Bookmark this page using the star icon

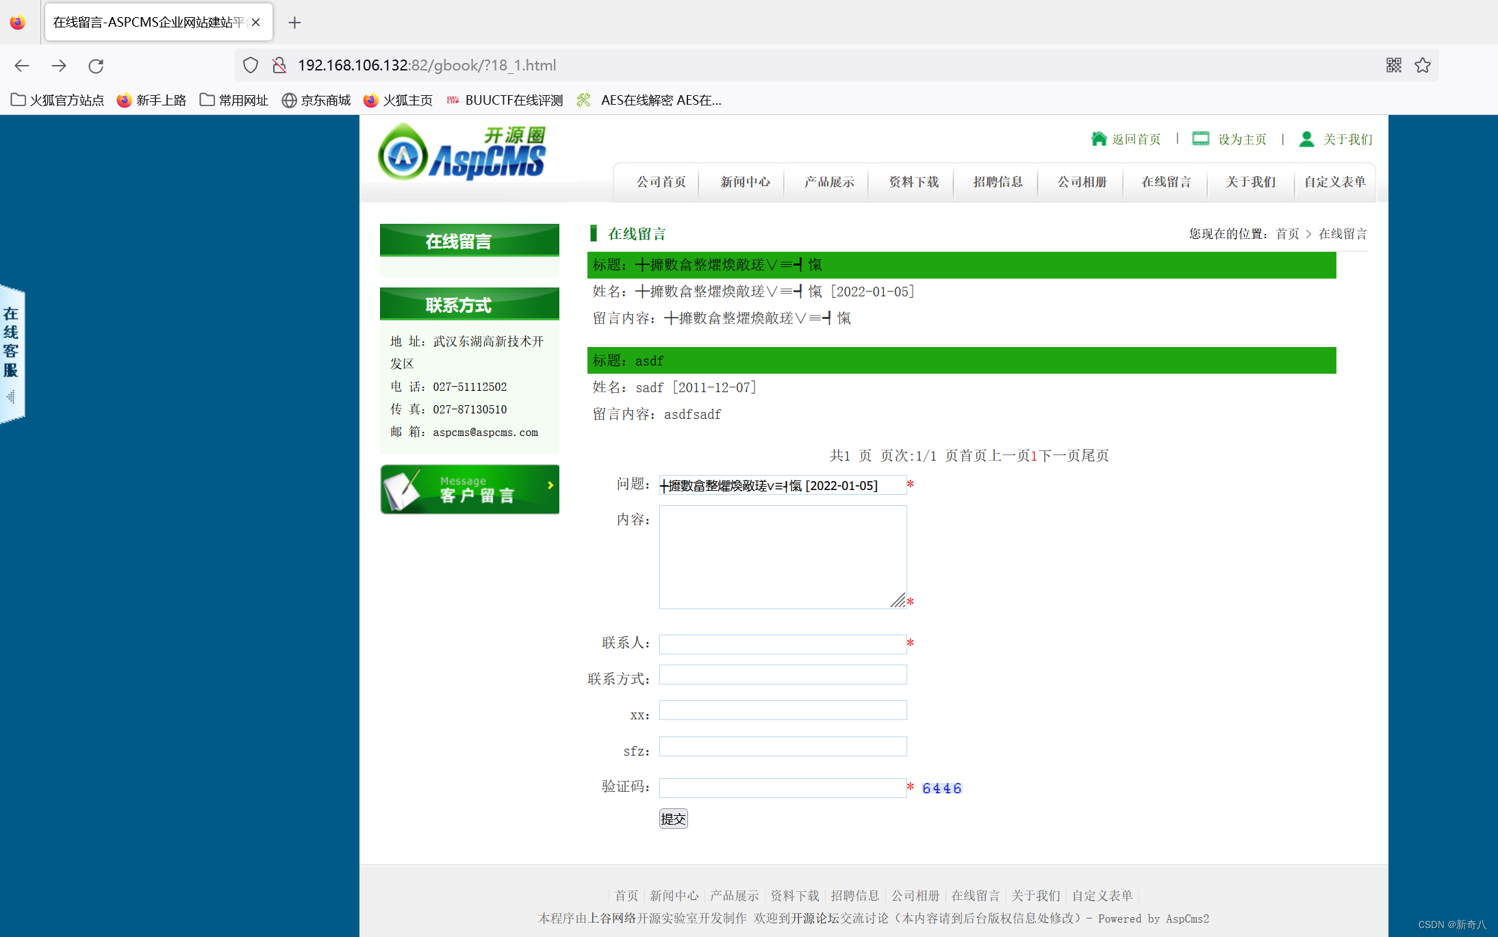[1423, 65]
